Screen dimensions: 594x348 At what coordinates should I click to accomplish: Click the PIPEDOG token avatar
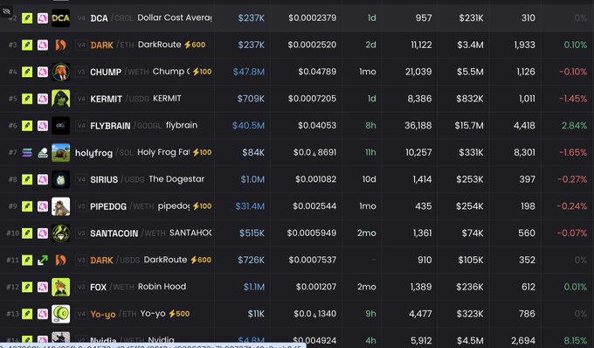click(60, 206)
